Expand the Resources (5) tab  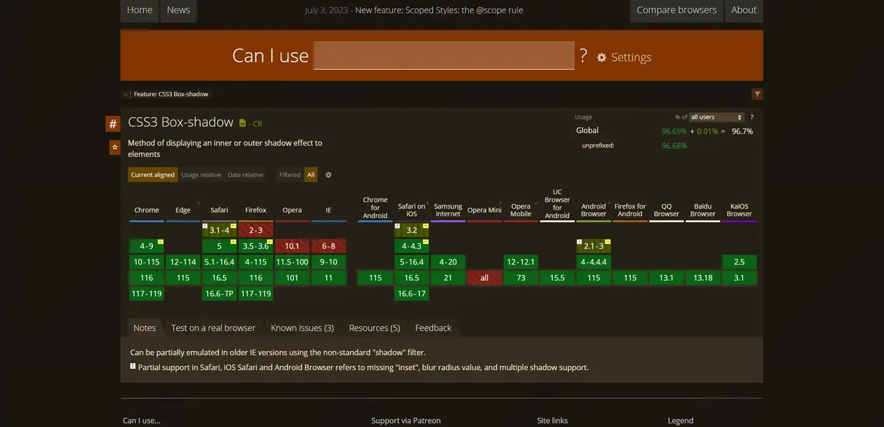pyautogui.click(x=374, y=328)
